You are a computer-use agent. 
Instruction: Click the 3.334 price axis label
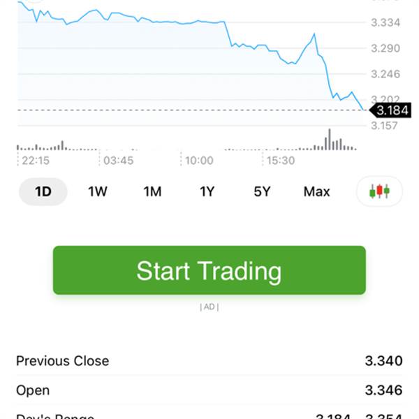pyautogui.click(x=385, y=22)
